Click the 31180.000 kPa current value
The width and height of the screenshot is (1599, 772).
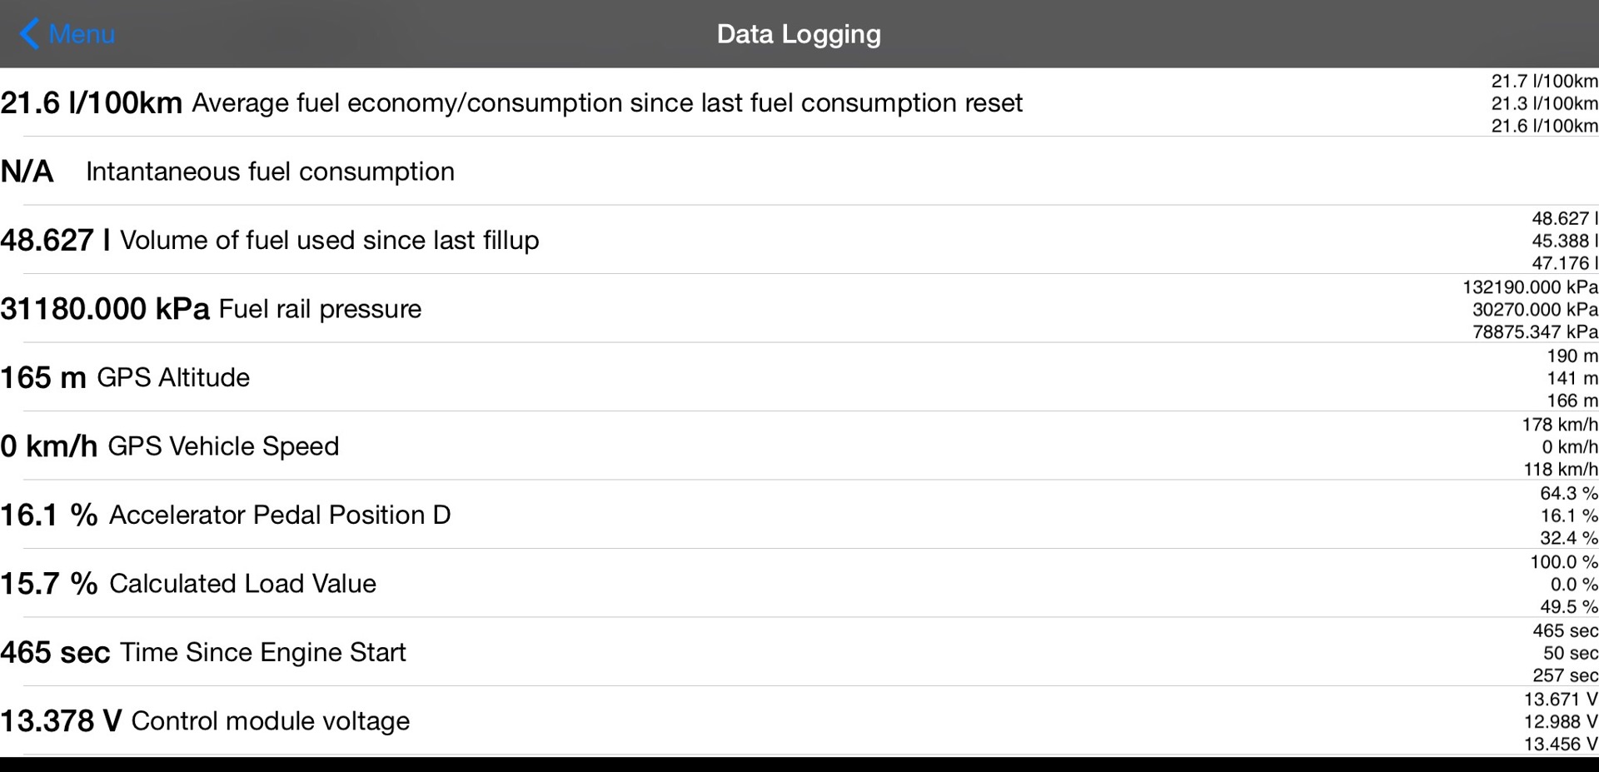(105, 309)
